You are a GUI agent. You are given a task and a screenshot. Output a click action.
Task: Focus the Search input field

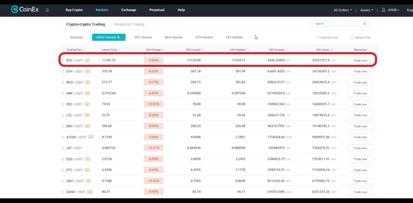tap(340, 24)
